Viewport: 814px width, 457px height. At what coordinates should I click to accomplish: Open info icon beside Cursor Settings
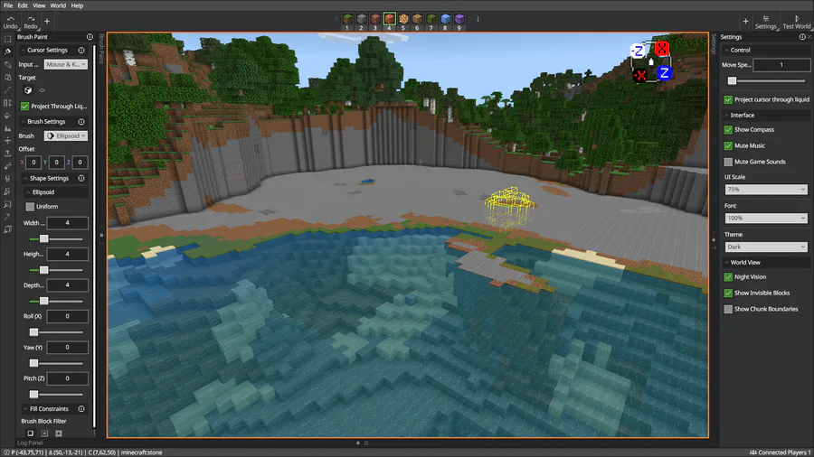click(x=81, y=51)
